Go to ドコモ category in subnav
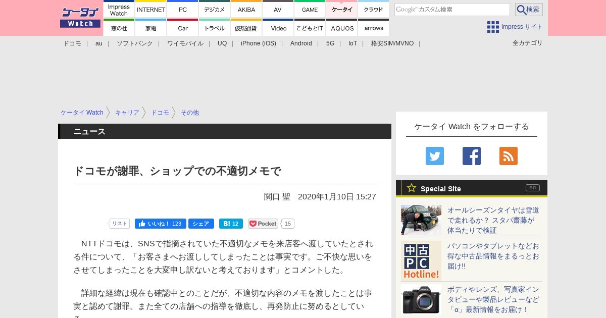This screenshot has height=318, width=606. pos(72,43)
